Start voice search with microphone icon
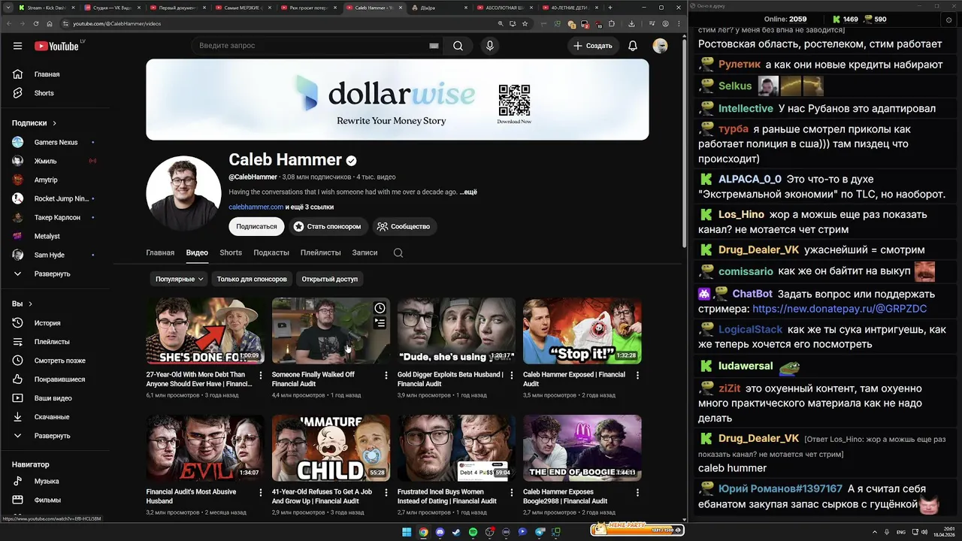 click(490, 46)
